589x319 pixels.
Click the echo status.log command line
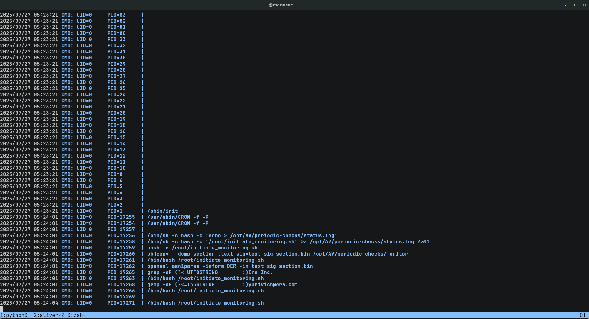pos(242,235)
